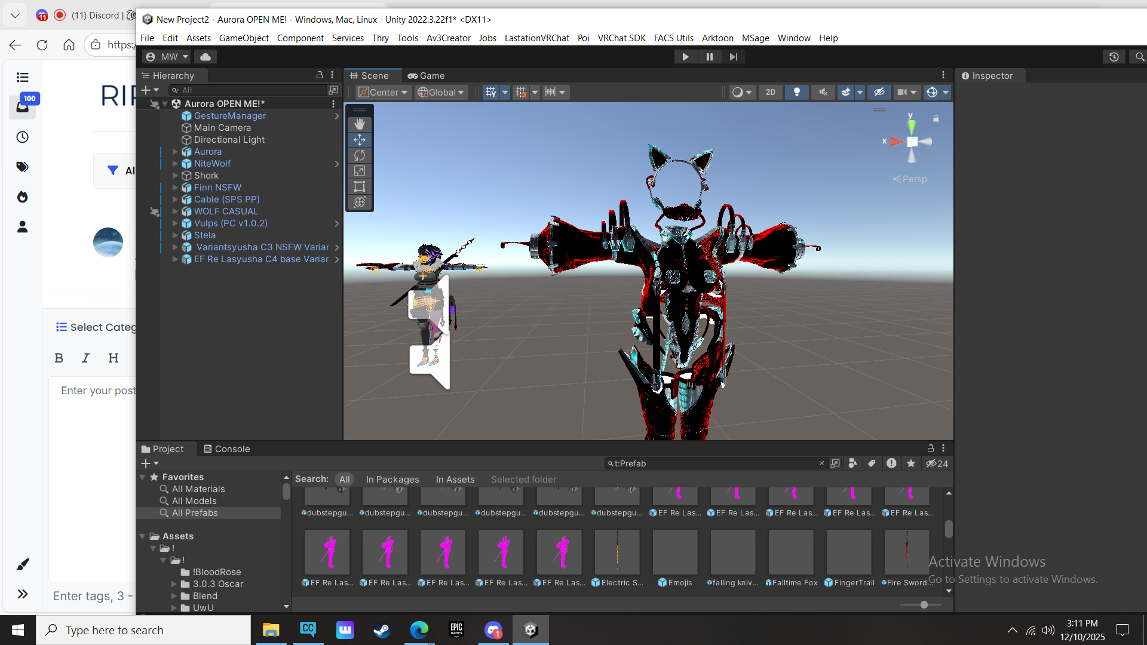The height and width of the screenshot is (645, 1147).
Task: Search by label tag icon in Project
Action: coord(872,463)
